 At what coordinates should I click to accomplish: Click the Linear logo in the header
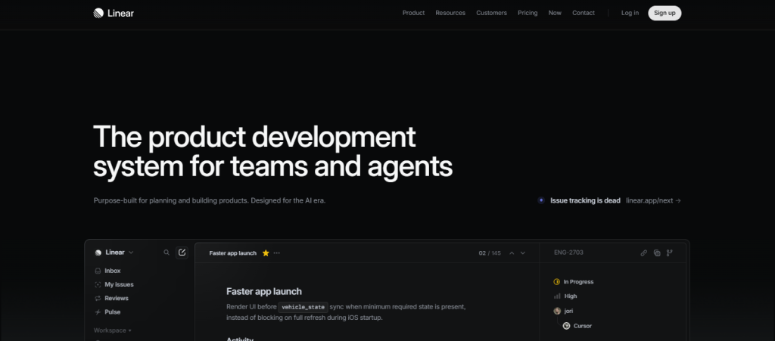[x=114, y=14]
